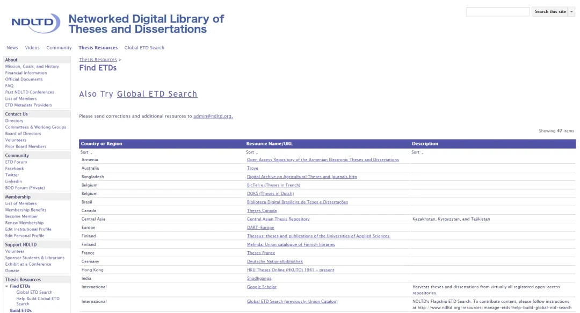The width and height of the screenshot is (580, 313).
Task: Open the News menu item
Action: click(12, 48)
